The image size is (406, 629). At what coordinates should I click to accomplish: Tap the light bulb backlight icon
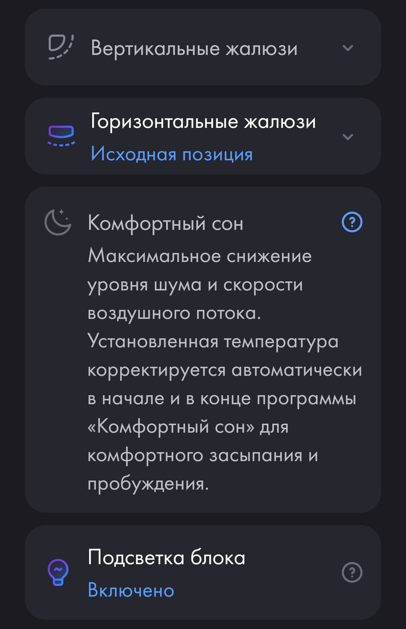pyautogui.click(x=58, y=572)
